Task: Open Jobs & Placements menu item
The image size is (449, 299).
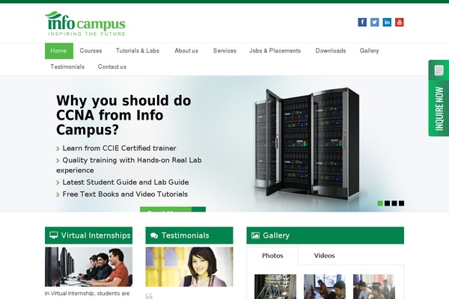Action: (x=275, y=51)
